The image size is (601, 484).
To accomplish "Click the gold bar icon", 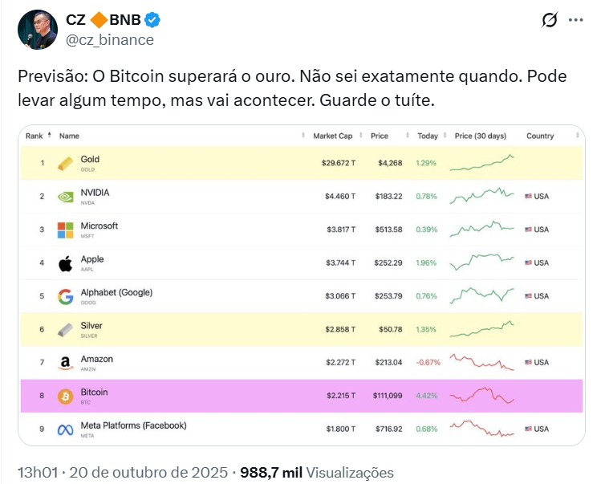I will (66, 164).
